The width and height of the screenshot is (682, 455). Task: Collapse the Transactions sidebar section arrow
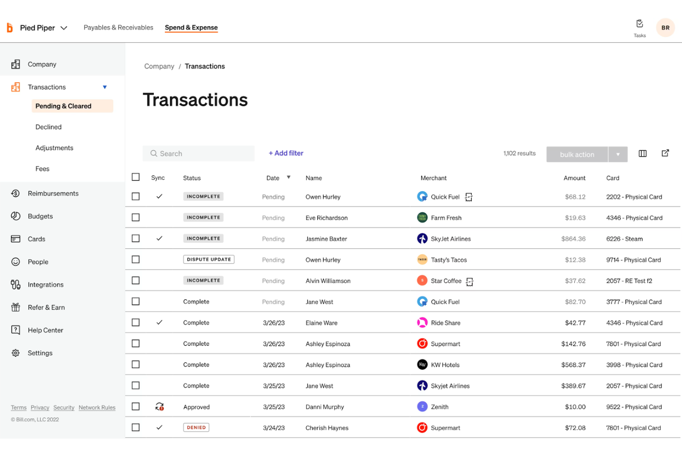[105, 87]
